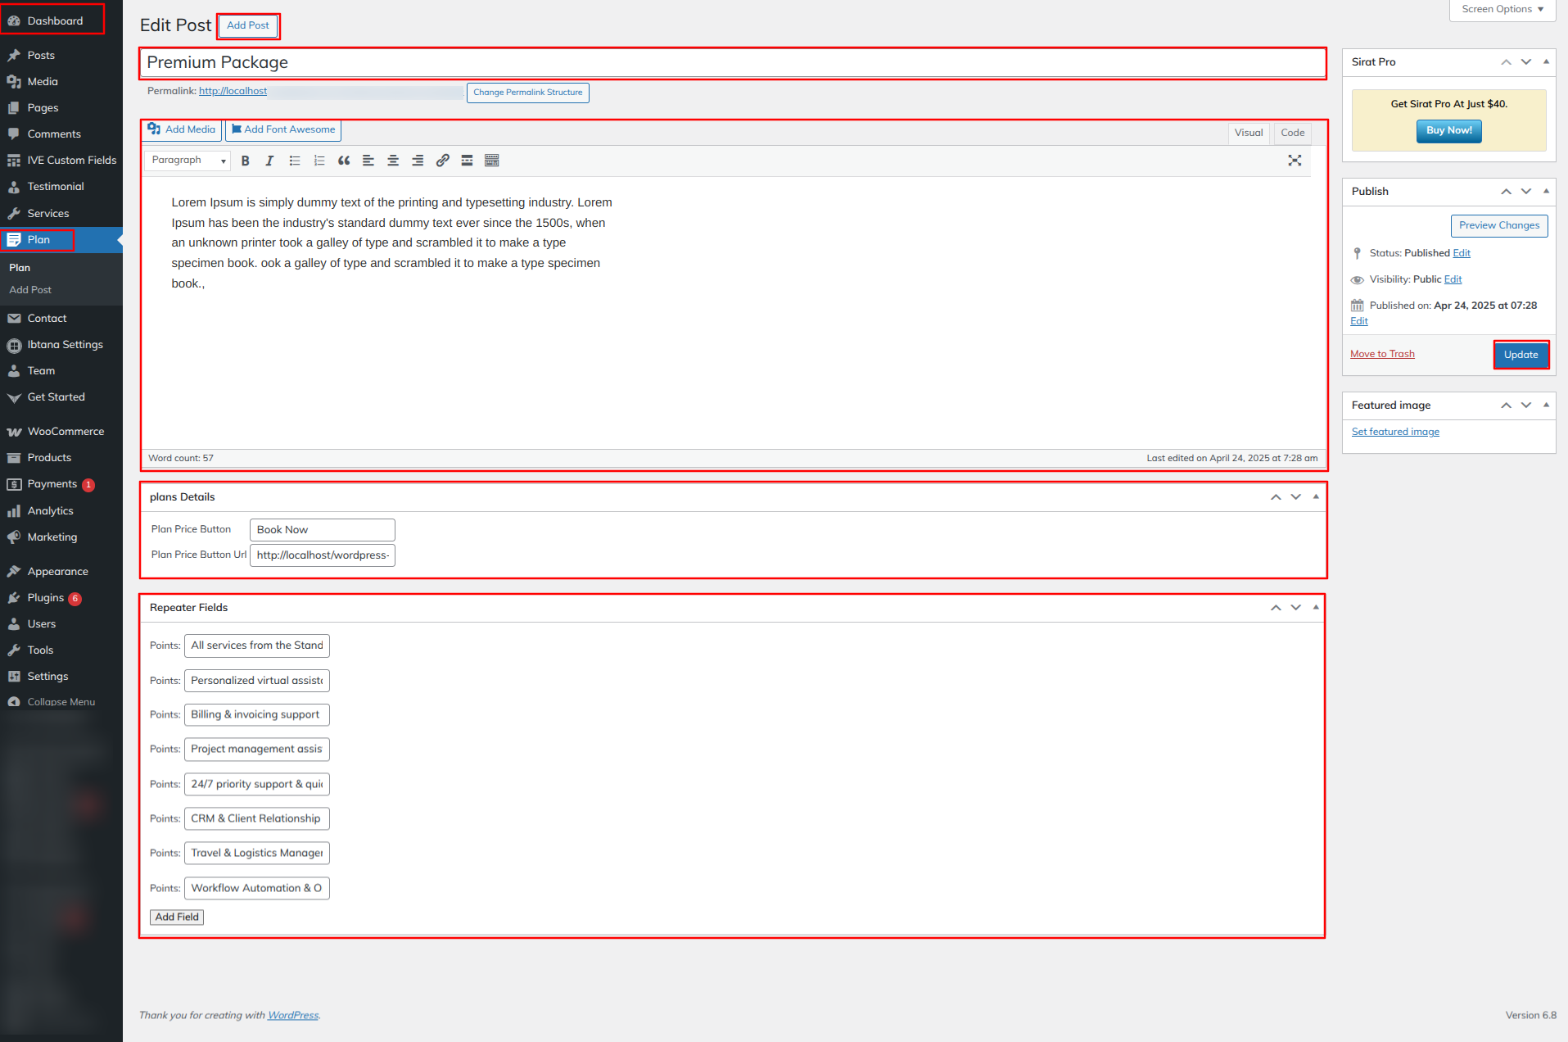Click the Plan Price Button text field

point(322,530)
